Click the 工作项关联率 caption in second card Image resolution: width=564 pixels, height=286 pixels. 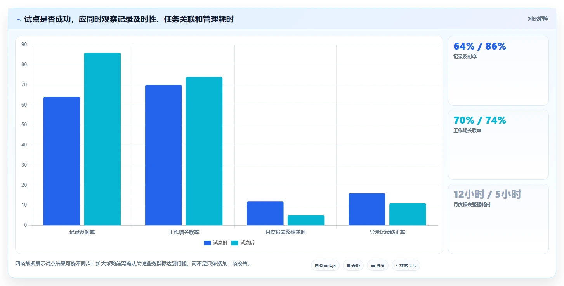click(467, 131)
